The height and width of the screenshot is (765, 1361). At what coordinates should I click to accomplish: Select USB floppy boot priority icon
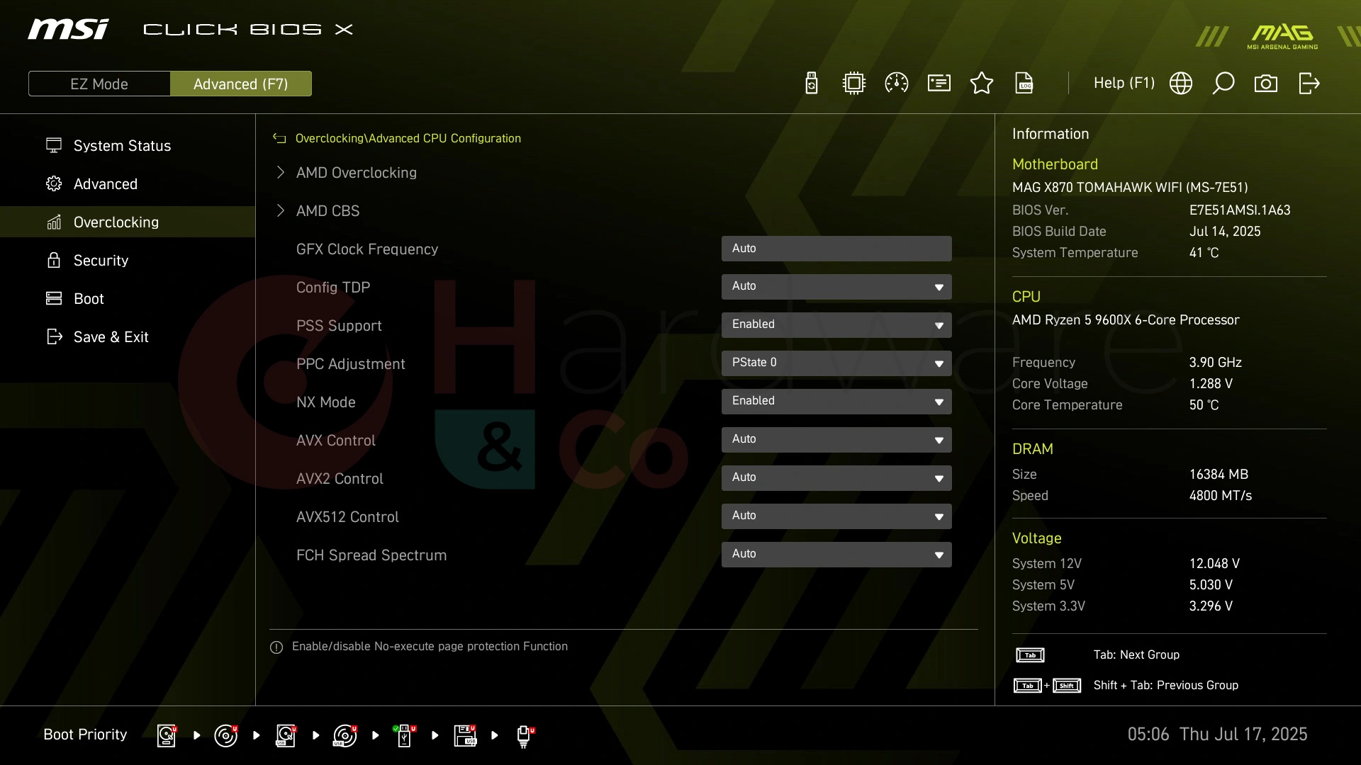pyautogui.click(x=465, y=736)
